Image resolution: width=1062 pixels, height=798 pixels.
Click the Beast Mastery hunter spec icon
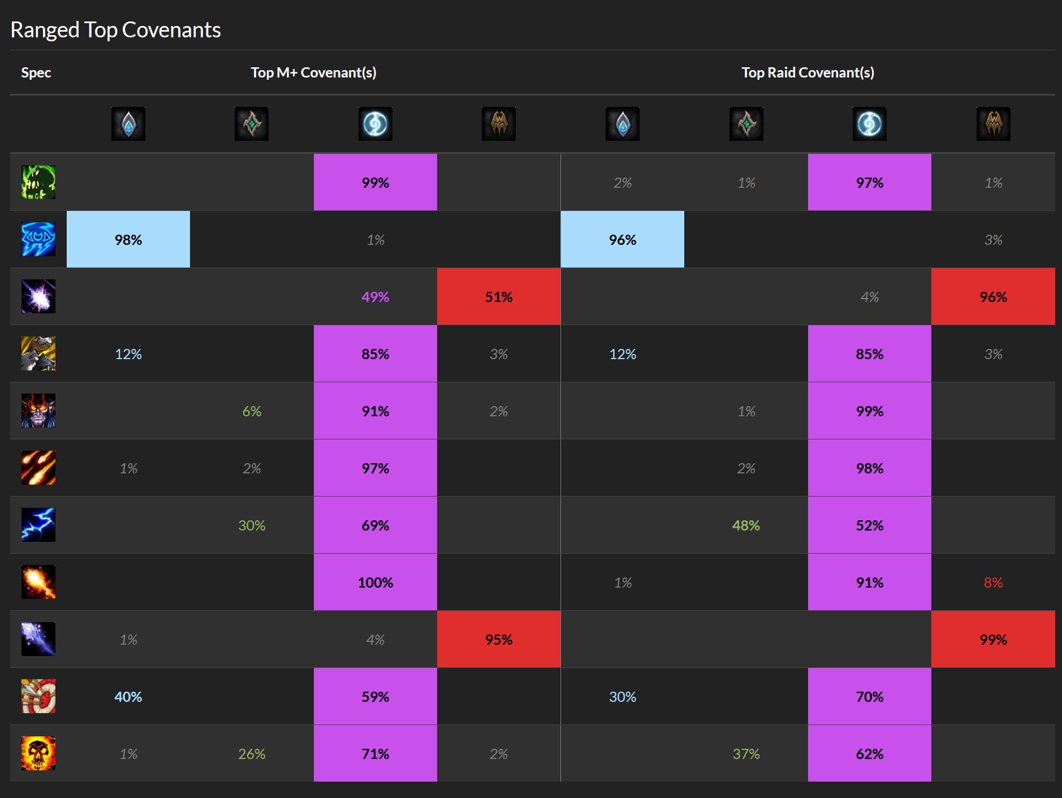(x=38, y=353)
